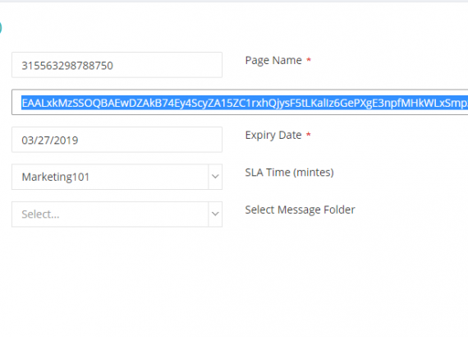This screenshot has height=337, width=468.
Task: Open the Marketing101 dropdown
Action: 117,177
